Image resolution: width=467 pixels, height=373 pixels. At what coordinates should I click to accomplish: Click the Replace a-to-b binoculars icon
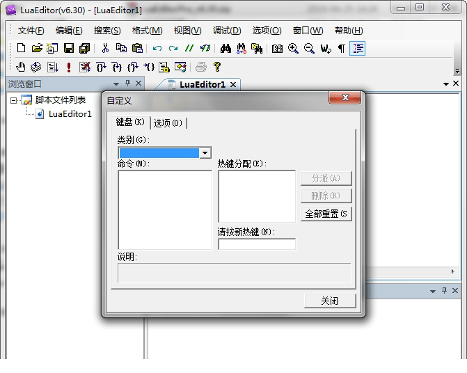click(242, 48)
